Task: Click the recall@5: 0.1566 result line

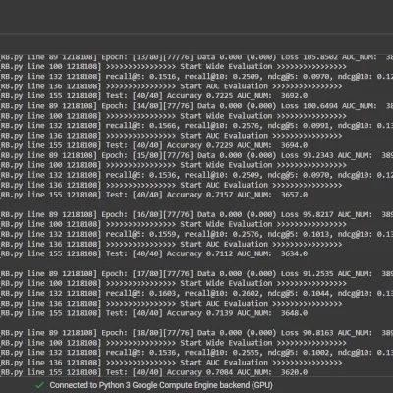Action: [196, 126]
